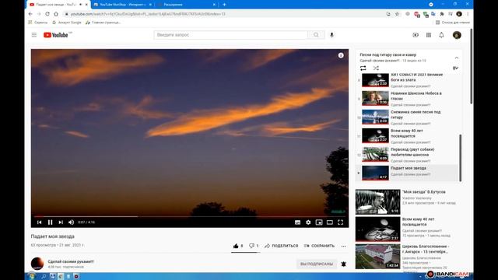Go to YouTube home via the logo
498x280 pixels.
tap(56, 35)
